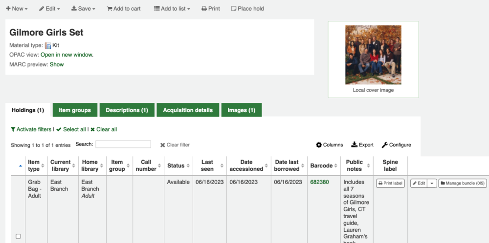Open the Images (1) tab

[242, 110]
